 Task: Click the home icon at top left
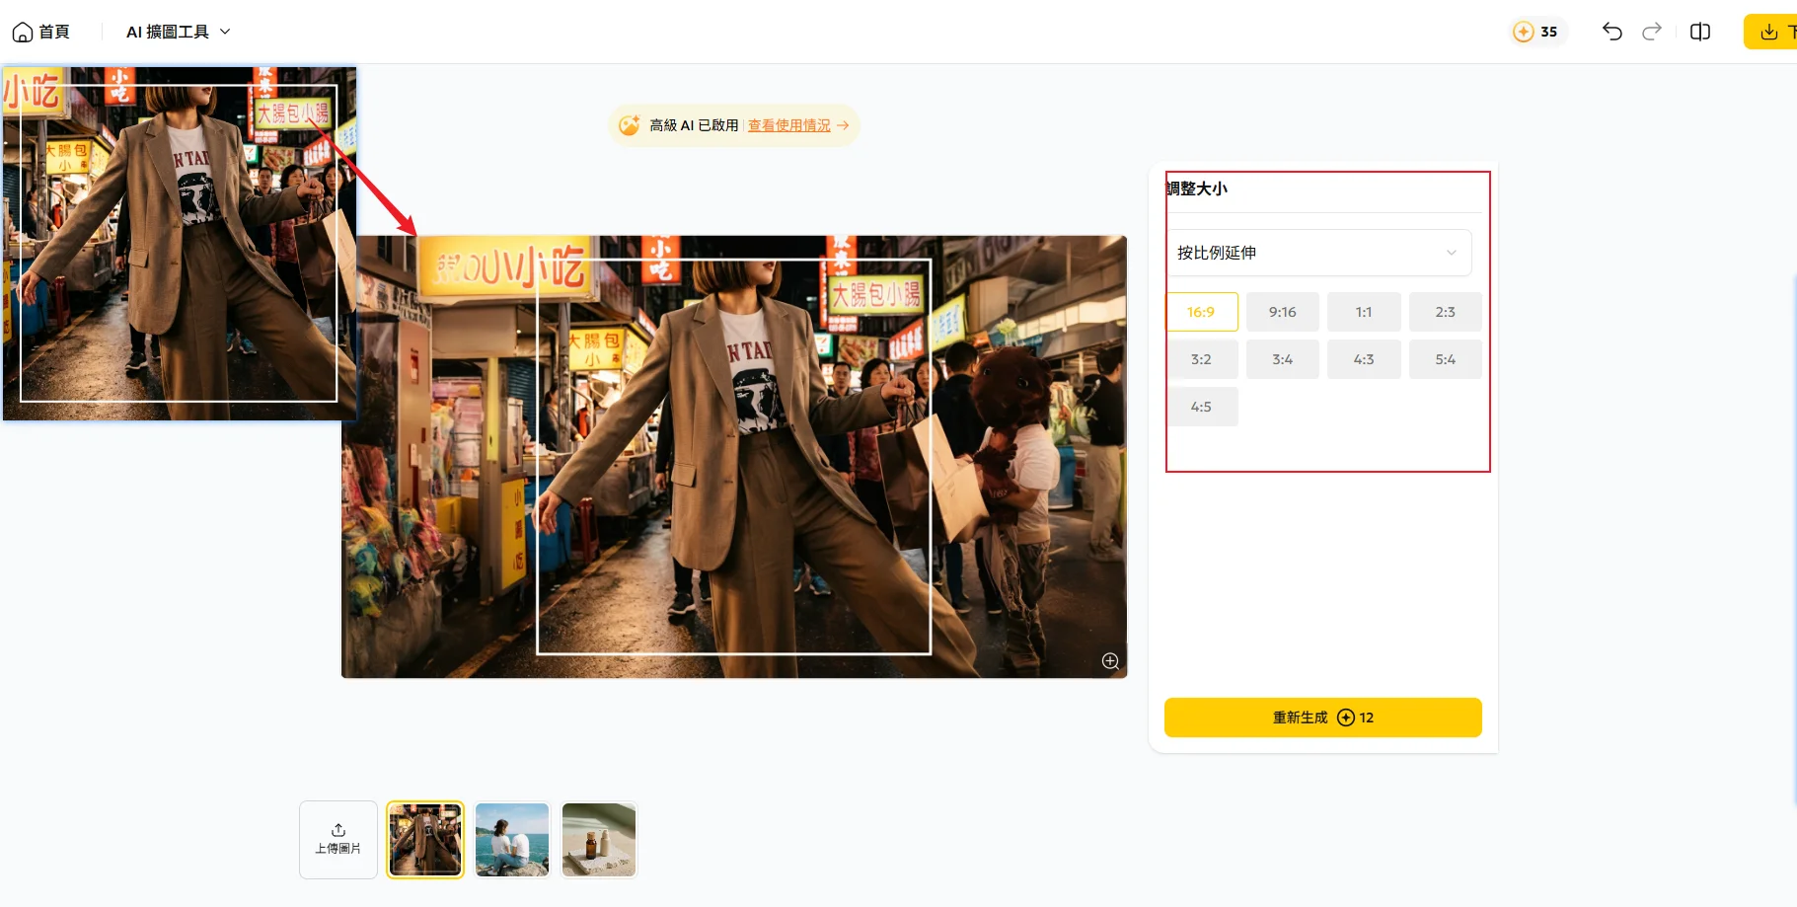pos(22,33)
